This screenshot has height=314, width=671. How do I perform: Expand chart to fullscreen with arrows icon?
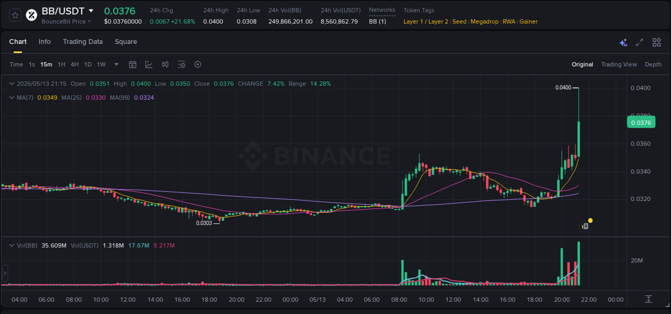(639, 42)
